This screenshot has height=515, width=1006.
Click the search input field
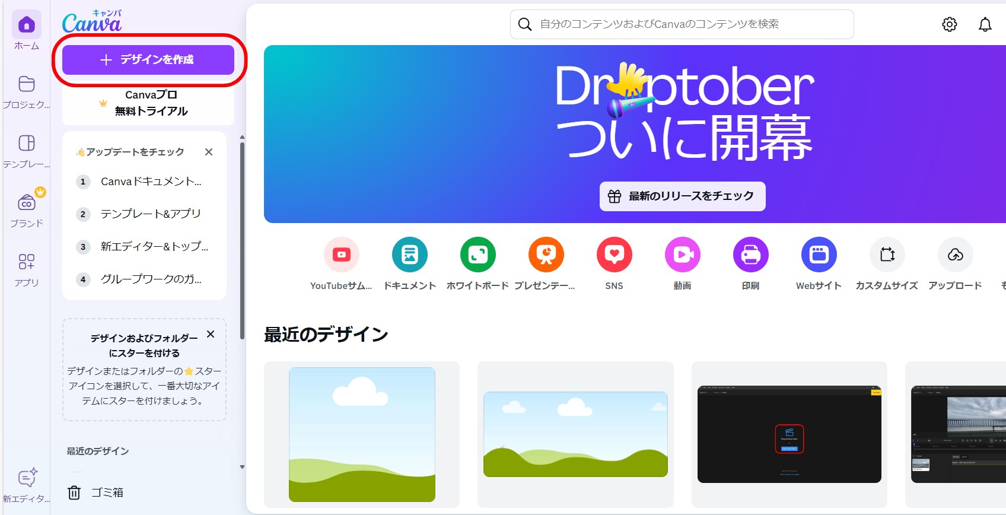(x=682, y=24)
